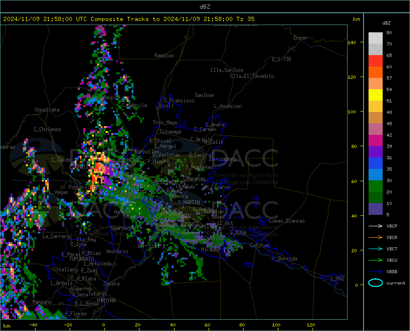Click the green VBCU arrow legend icon
This screenshot has height=331, width=410.
(x=375, y=260)
